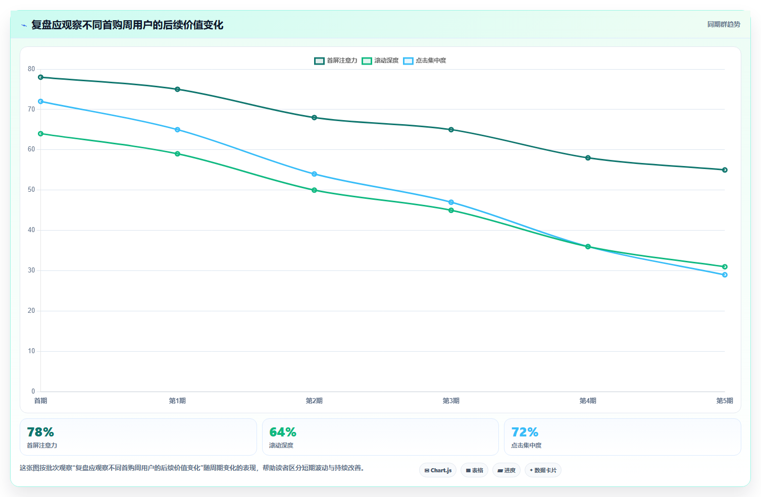
Task: Click the description text below the cards
Action: [192, 468]
